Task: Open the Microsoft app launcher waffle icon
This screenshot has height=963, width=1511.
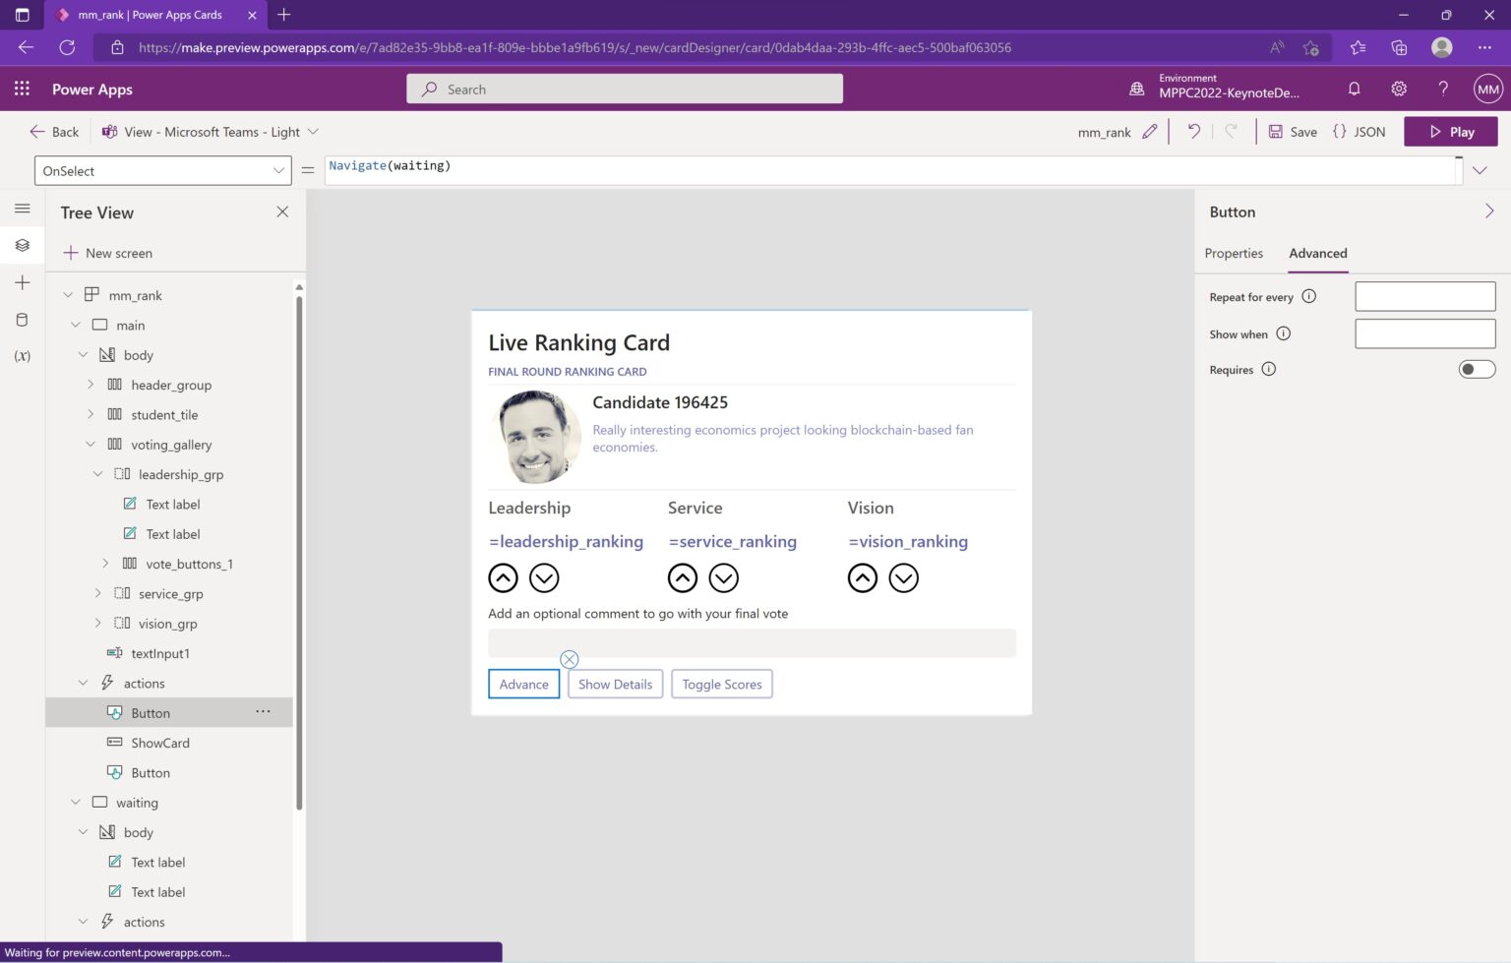Action: [22, 89]
